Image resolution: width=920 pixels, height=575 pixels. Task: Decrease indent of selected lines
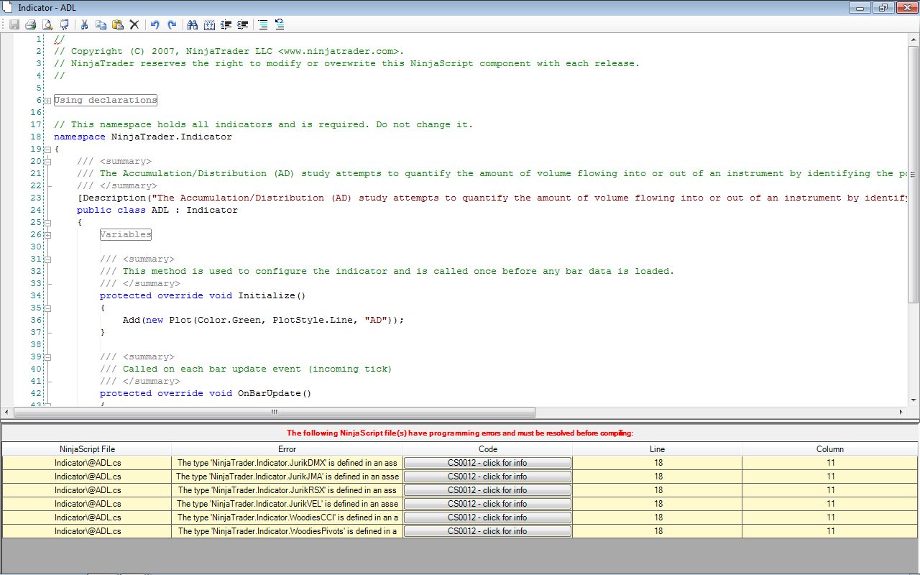pyautogui.click(x=226, y=24)
